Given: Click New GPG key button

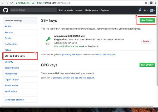Looking at the screenshot, I should pyautogui.click(x=147, y=65).
